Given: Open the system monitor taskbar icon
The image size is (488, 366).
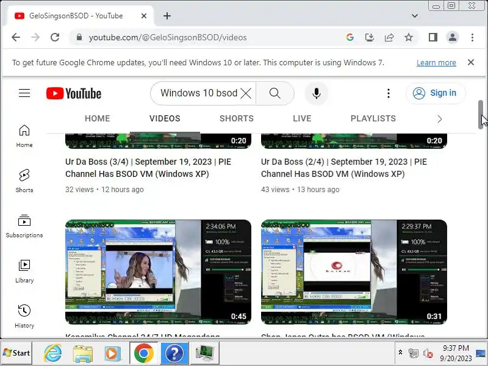Looking at the screenshot, I should (x=204, y=353).
